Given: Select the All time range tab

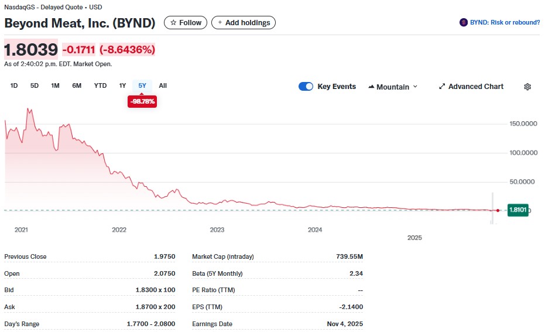Looking at the screenshot, I should pyautogui.click(x=163, y=85).
